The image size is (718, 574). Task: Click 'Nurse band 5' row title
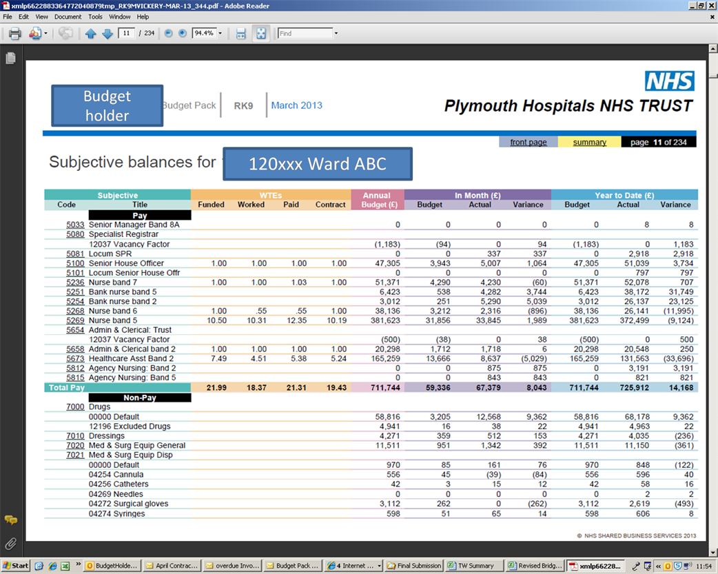tap(112, 320)
